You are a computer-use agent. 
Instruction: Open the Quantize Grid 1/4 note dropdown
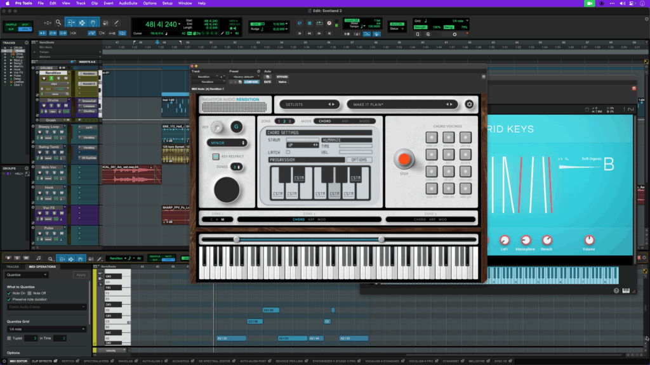tap(47, 329)
